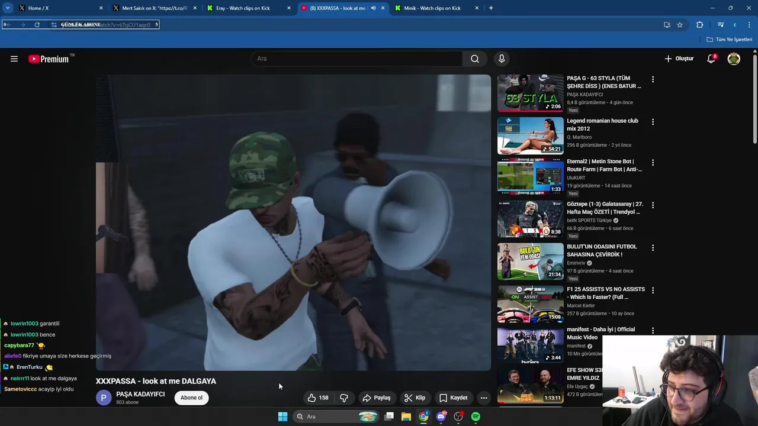Viewport: 758px width, 426px height.
Task: Open the tab search dropdown arrow
Action: coord(8,8)
